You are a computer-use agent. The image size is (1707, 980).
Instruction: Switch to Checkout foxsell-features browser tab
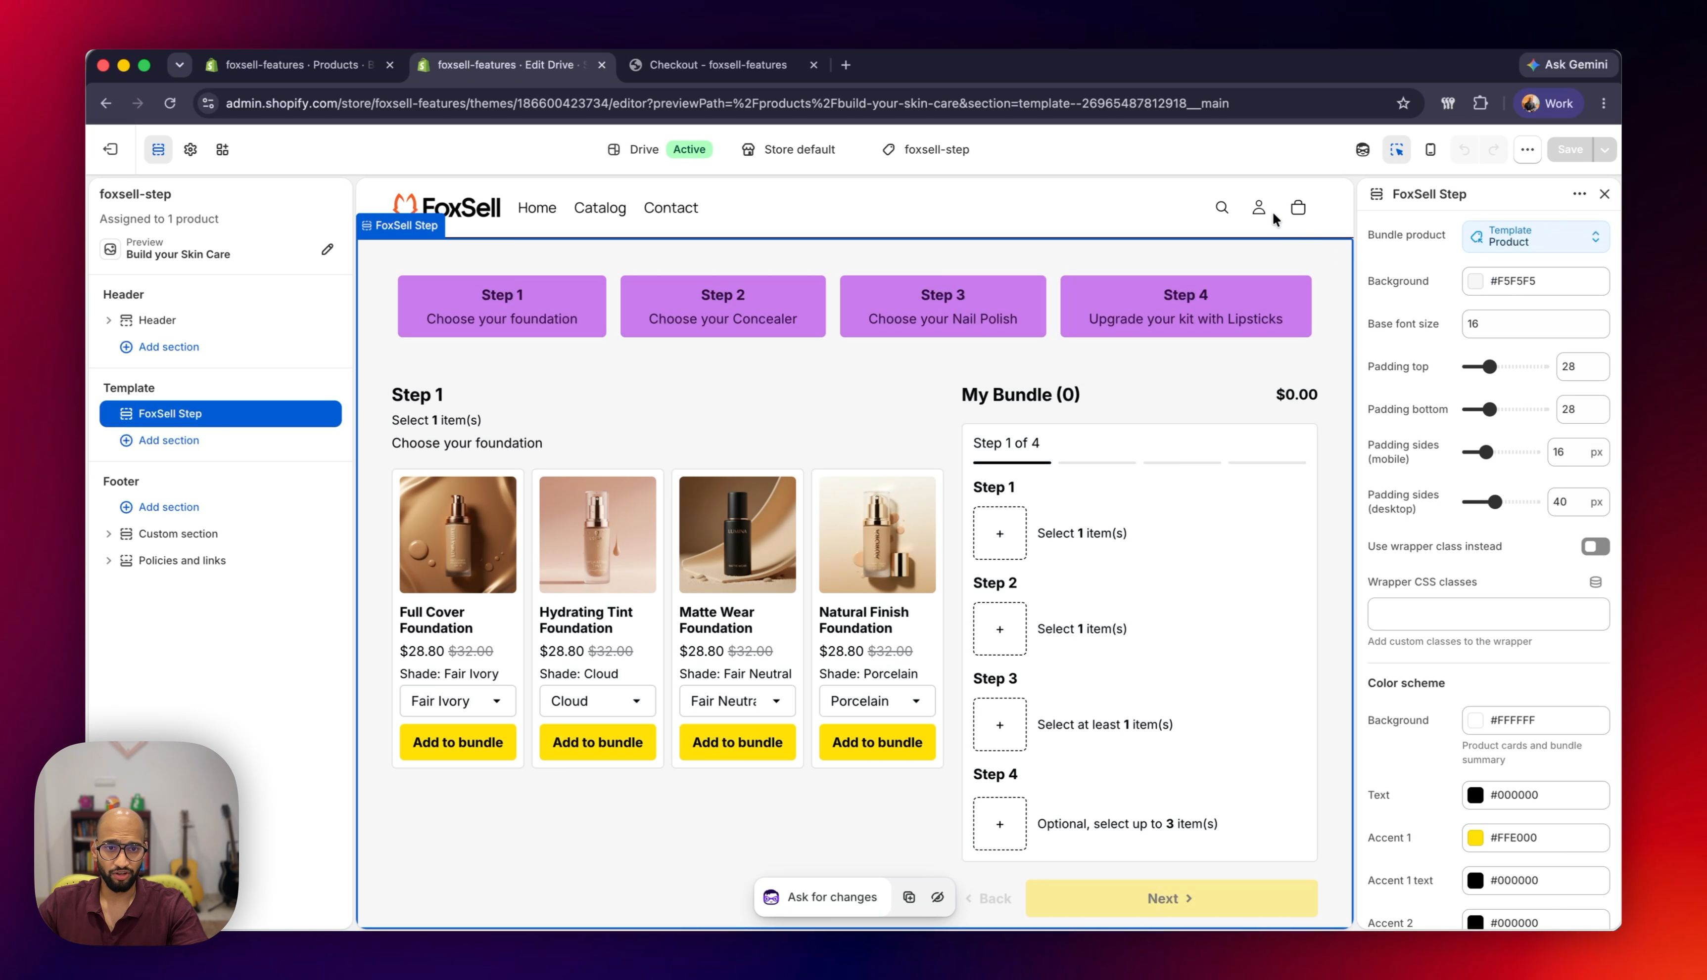point(718,65)
